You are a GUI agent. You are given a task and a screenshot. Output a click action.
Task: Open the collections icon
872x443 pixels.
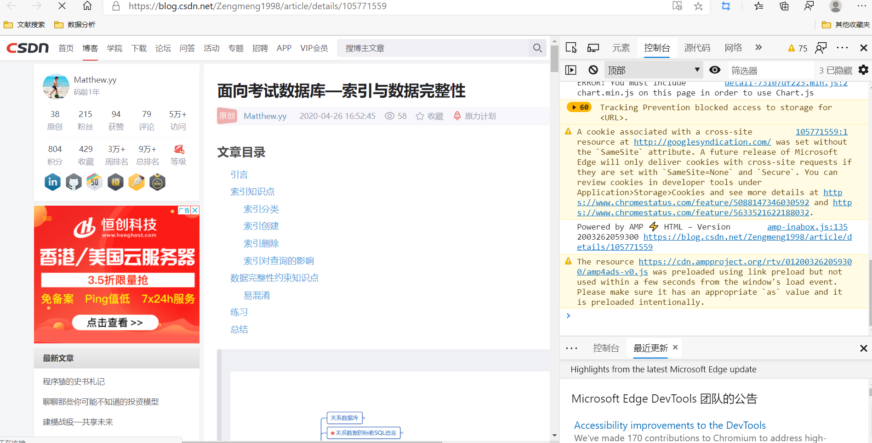(x=784, y=6)
